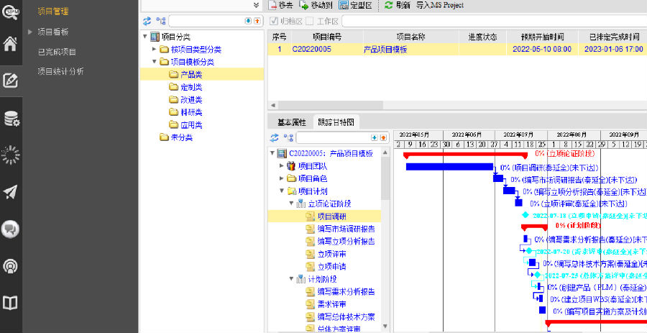The image size is (647, 333).
Task: Click the 移去 remove toolbar button
Action: (281, 5)
